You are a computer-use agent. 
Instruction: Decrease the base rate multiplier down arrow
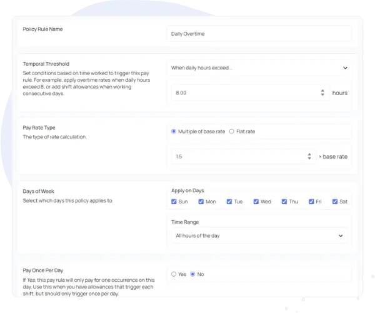pyautogui.click(x=309, y=158)
